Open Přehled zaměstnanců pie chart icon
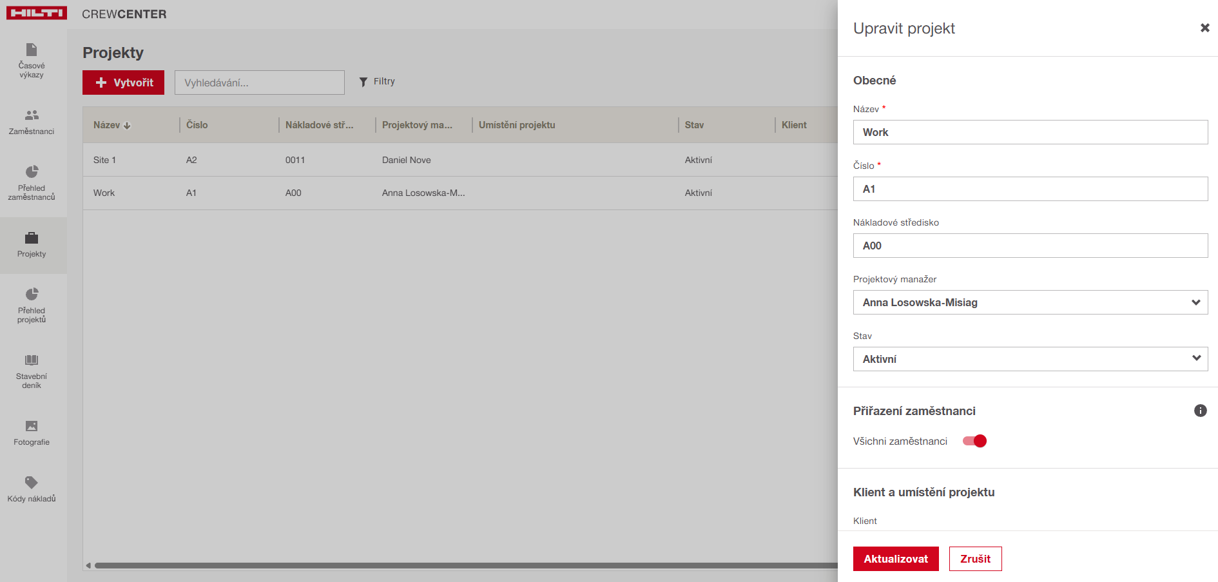The image size is (1218, 582). point(32,172)
